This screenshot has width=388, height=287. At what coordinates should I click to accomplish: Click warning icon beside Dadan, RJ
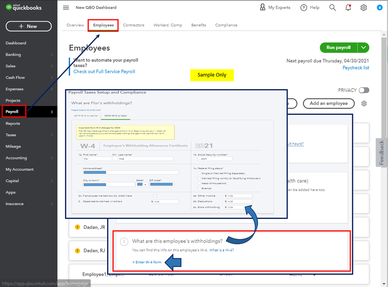(77, 250)
